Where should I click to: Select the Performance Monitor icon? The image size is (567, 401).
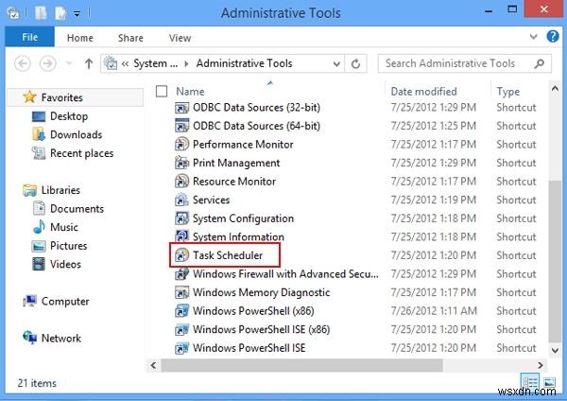pos(181,145)
